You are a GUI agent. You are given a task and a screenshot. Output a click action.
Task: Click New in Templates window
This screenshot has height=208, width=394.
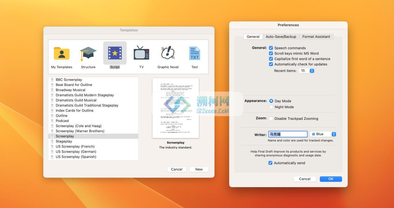coord(199,169)
